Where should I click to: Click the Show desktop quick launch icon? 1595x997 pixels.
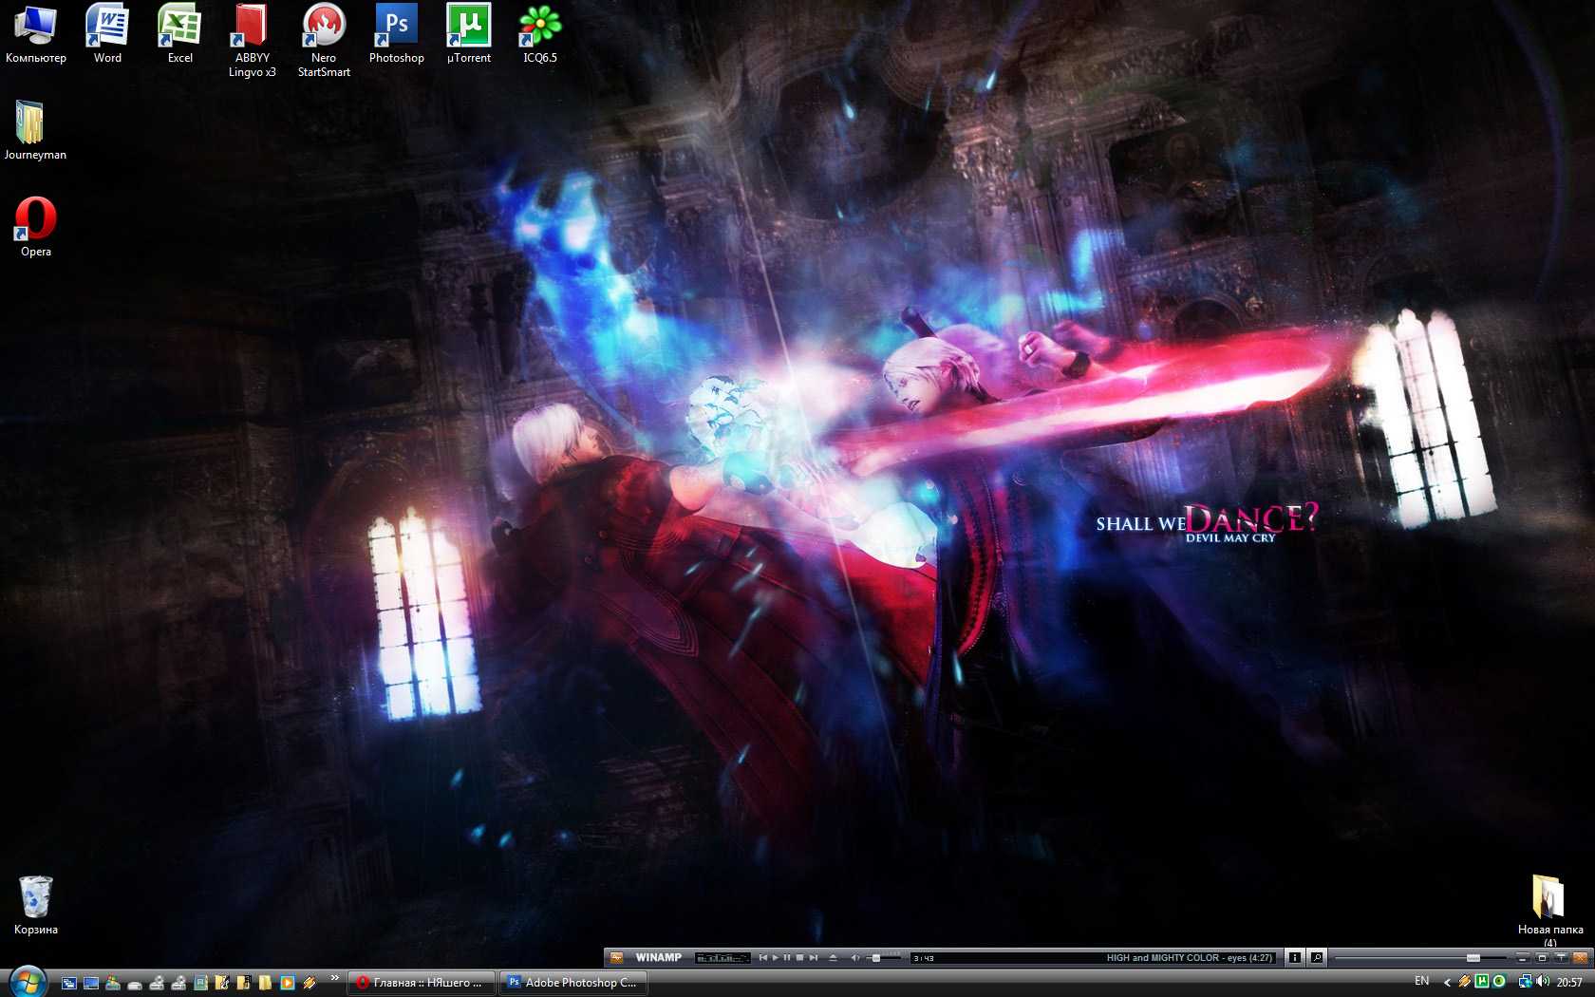point(91,983)
